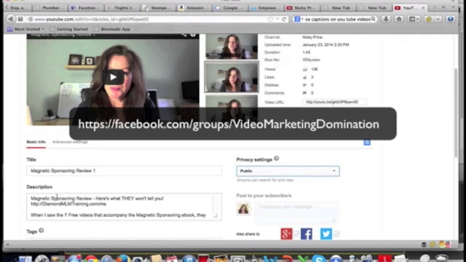Viewport: 466px width, 262px height.
Task: Open Firefox from the Dock
Action: point(124,258)
